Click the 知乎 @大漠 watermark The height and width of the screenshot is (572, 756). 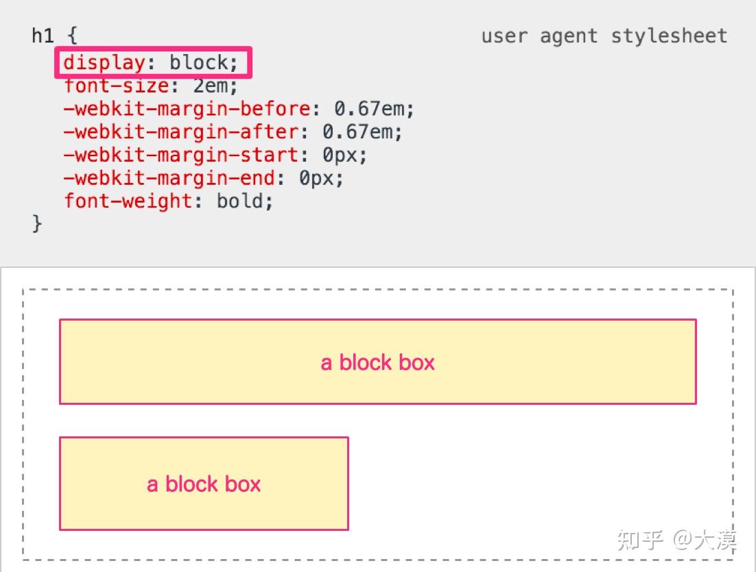coord(676,539)
